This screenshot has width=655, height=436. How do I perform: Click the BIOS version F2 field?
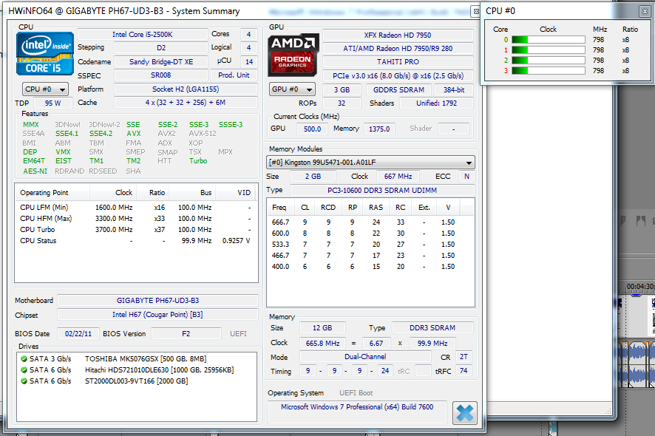point(186,334)
